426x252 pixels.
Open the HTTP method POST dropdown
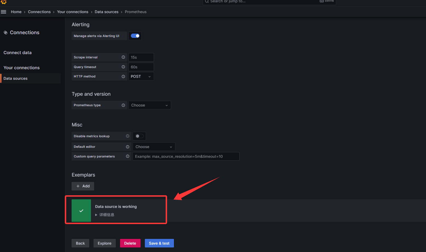(x=141, y=76)
